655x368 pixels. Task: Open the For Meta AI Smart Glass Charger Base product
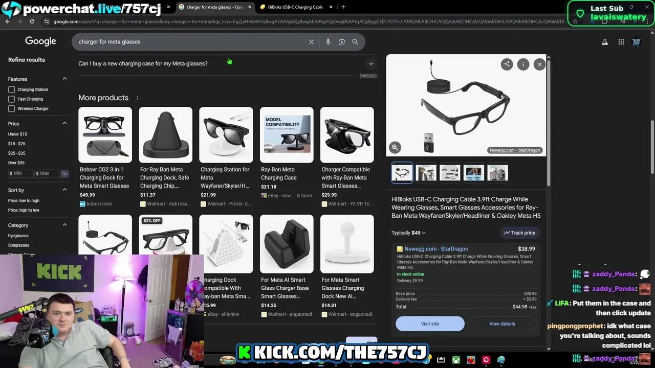(x=287, y=266)
